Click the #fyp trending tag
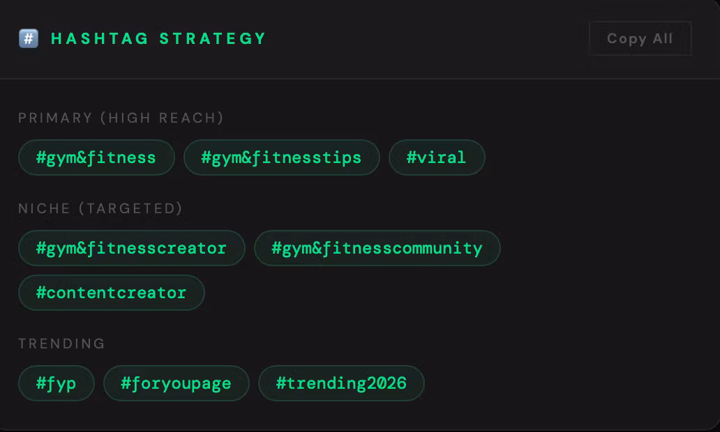This screenshot has width=720, height=432. click(57, 383)
